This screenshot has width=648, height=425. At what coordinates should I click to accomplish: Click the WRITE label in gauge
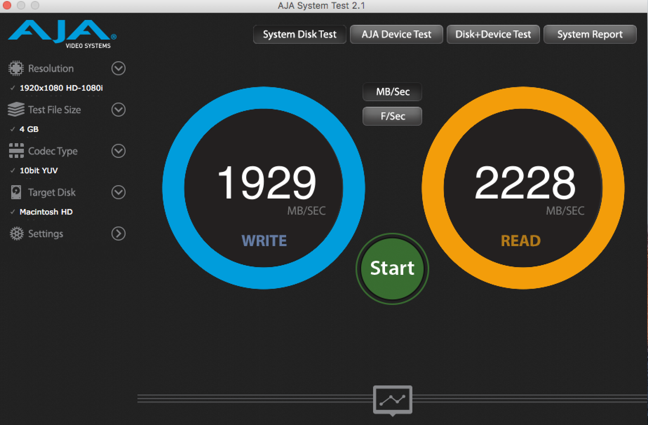[x=264, y=241]
